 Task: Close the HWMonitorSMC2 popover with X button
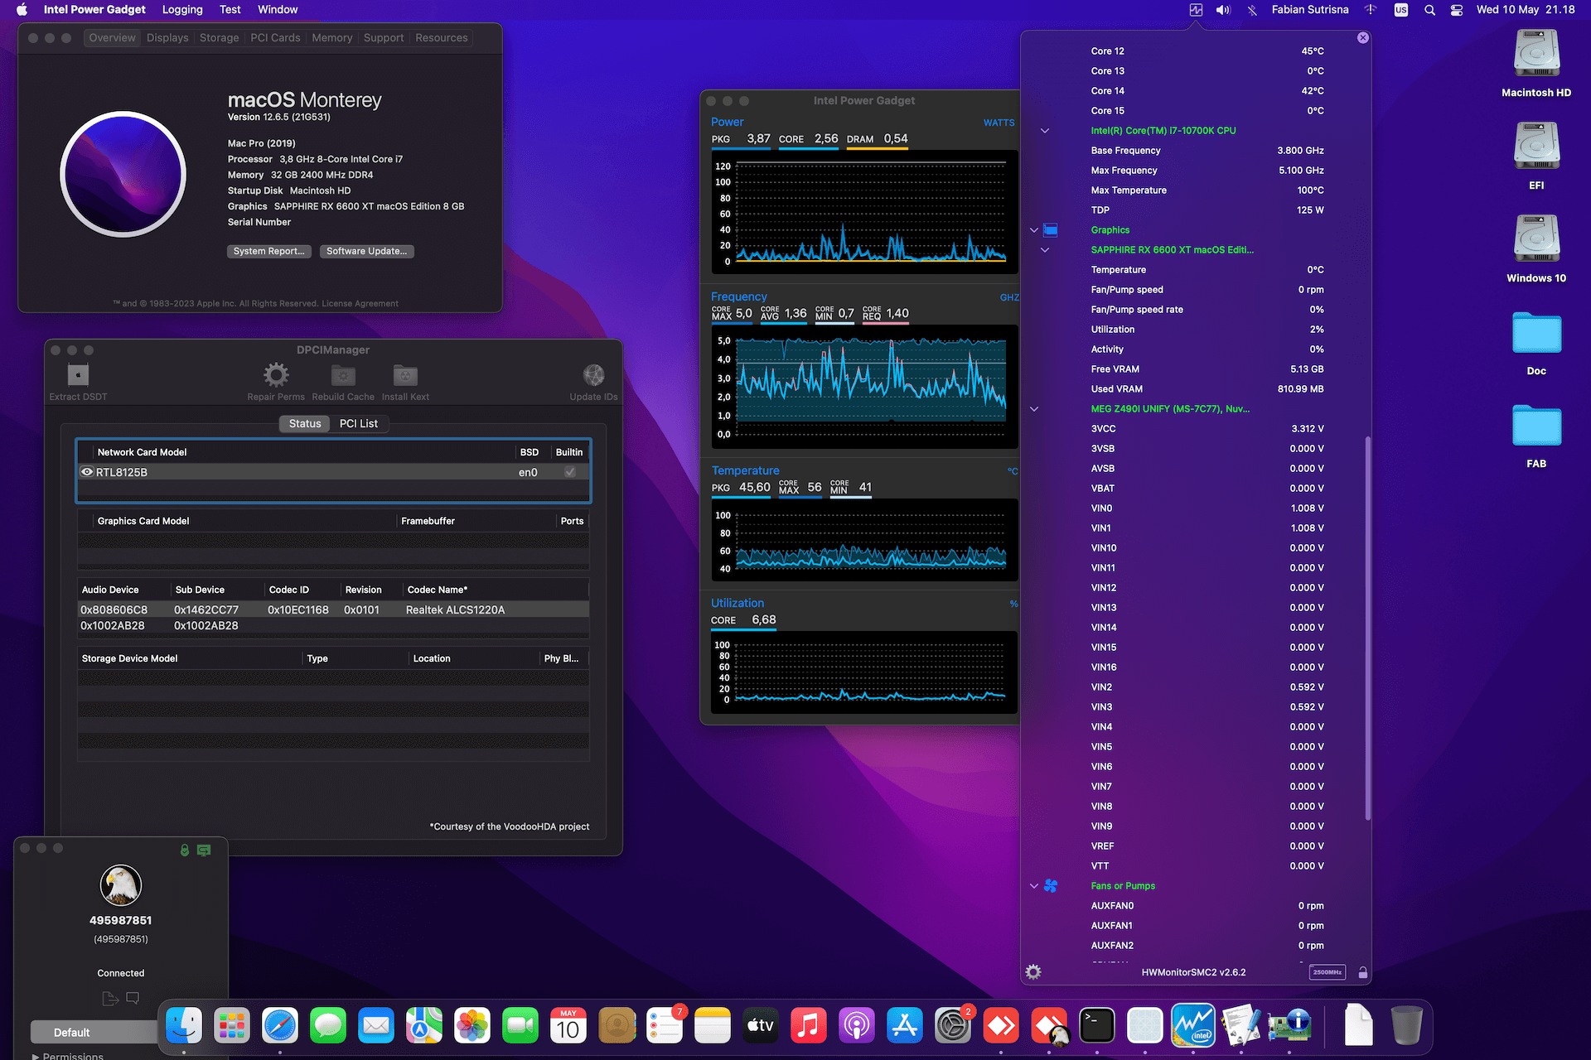coord(1363,38)
